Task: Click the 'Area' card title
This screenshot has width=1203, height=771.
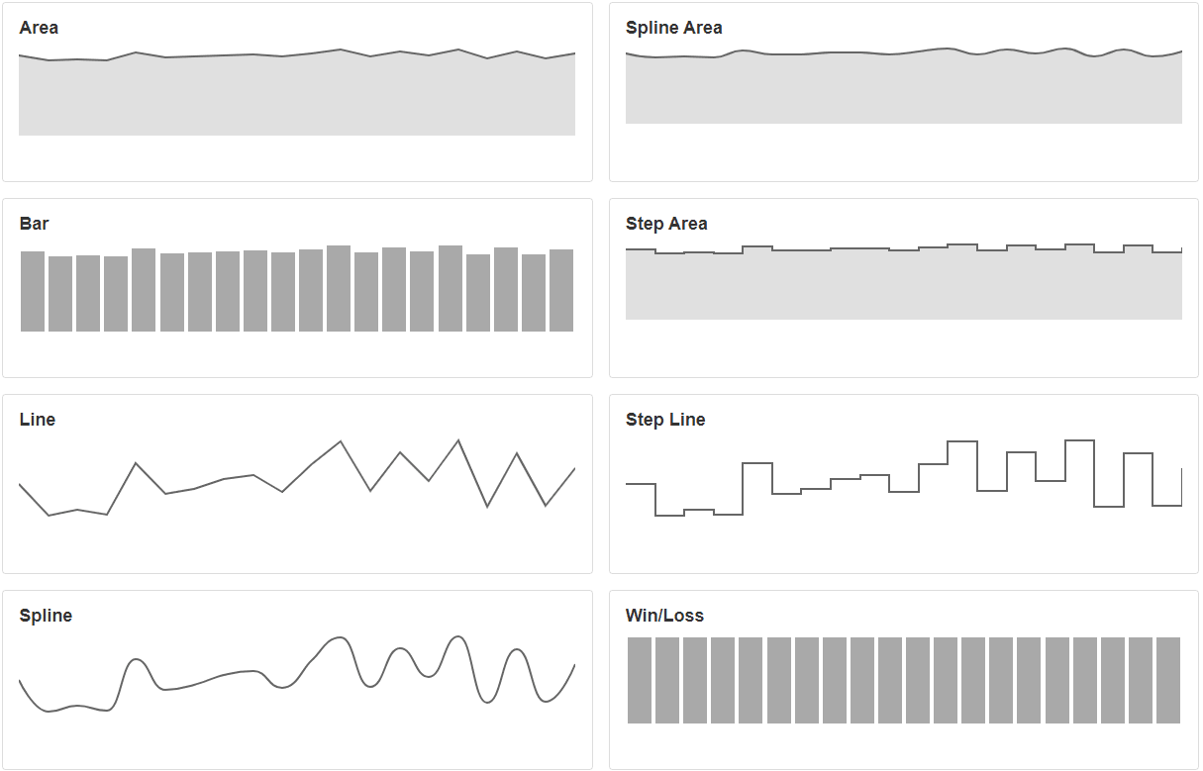Action: [39, 28]
